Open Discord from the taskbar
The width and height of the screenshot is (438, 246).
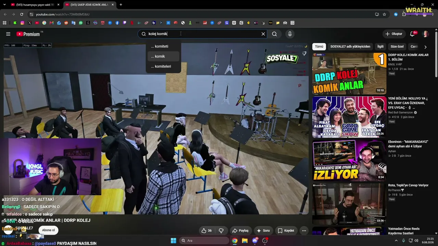(x=255, y=241)
